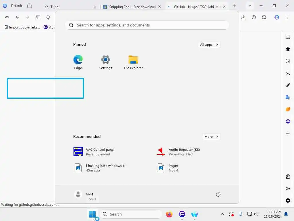Screen dimensions: 294x221
Task: Open the browser downloads toolbar icon
Action: point(243,17)
